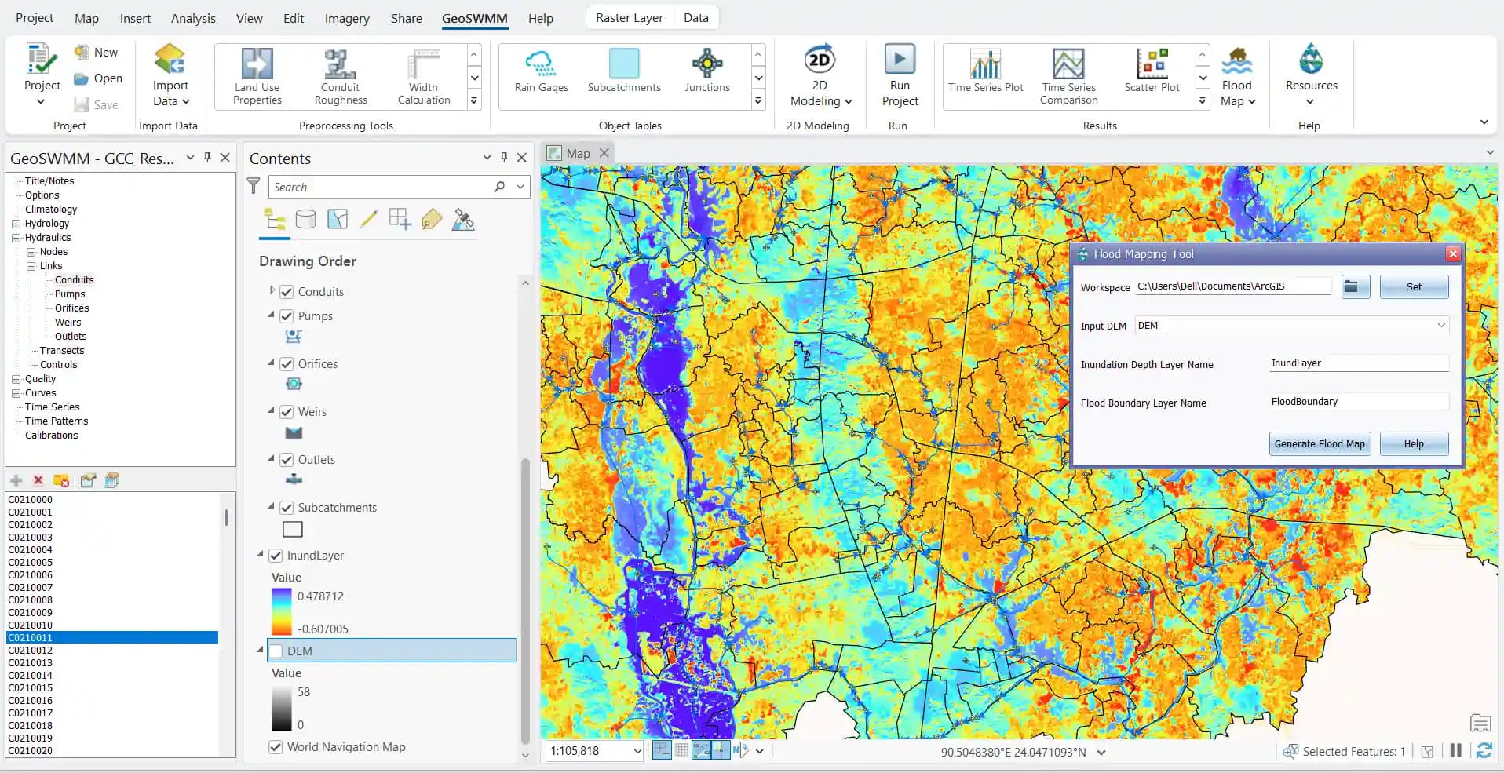The height and width of the screenshot is (773, 1504).
Task: Select conduit C0210012 in the list
Action: [31, 651]
